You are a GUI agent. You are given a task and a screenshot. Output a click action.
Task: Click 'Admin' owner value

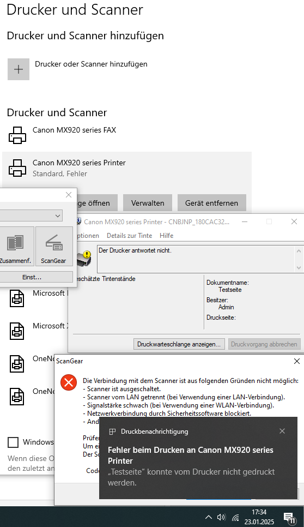tap(226, 307)
